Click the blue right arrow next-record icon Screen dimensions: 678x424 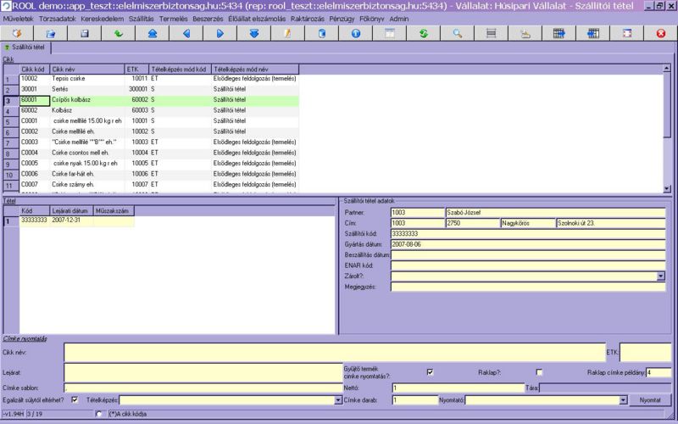tap(220, 33)
